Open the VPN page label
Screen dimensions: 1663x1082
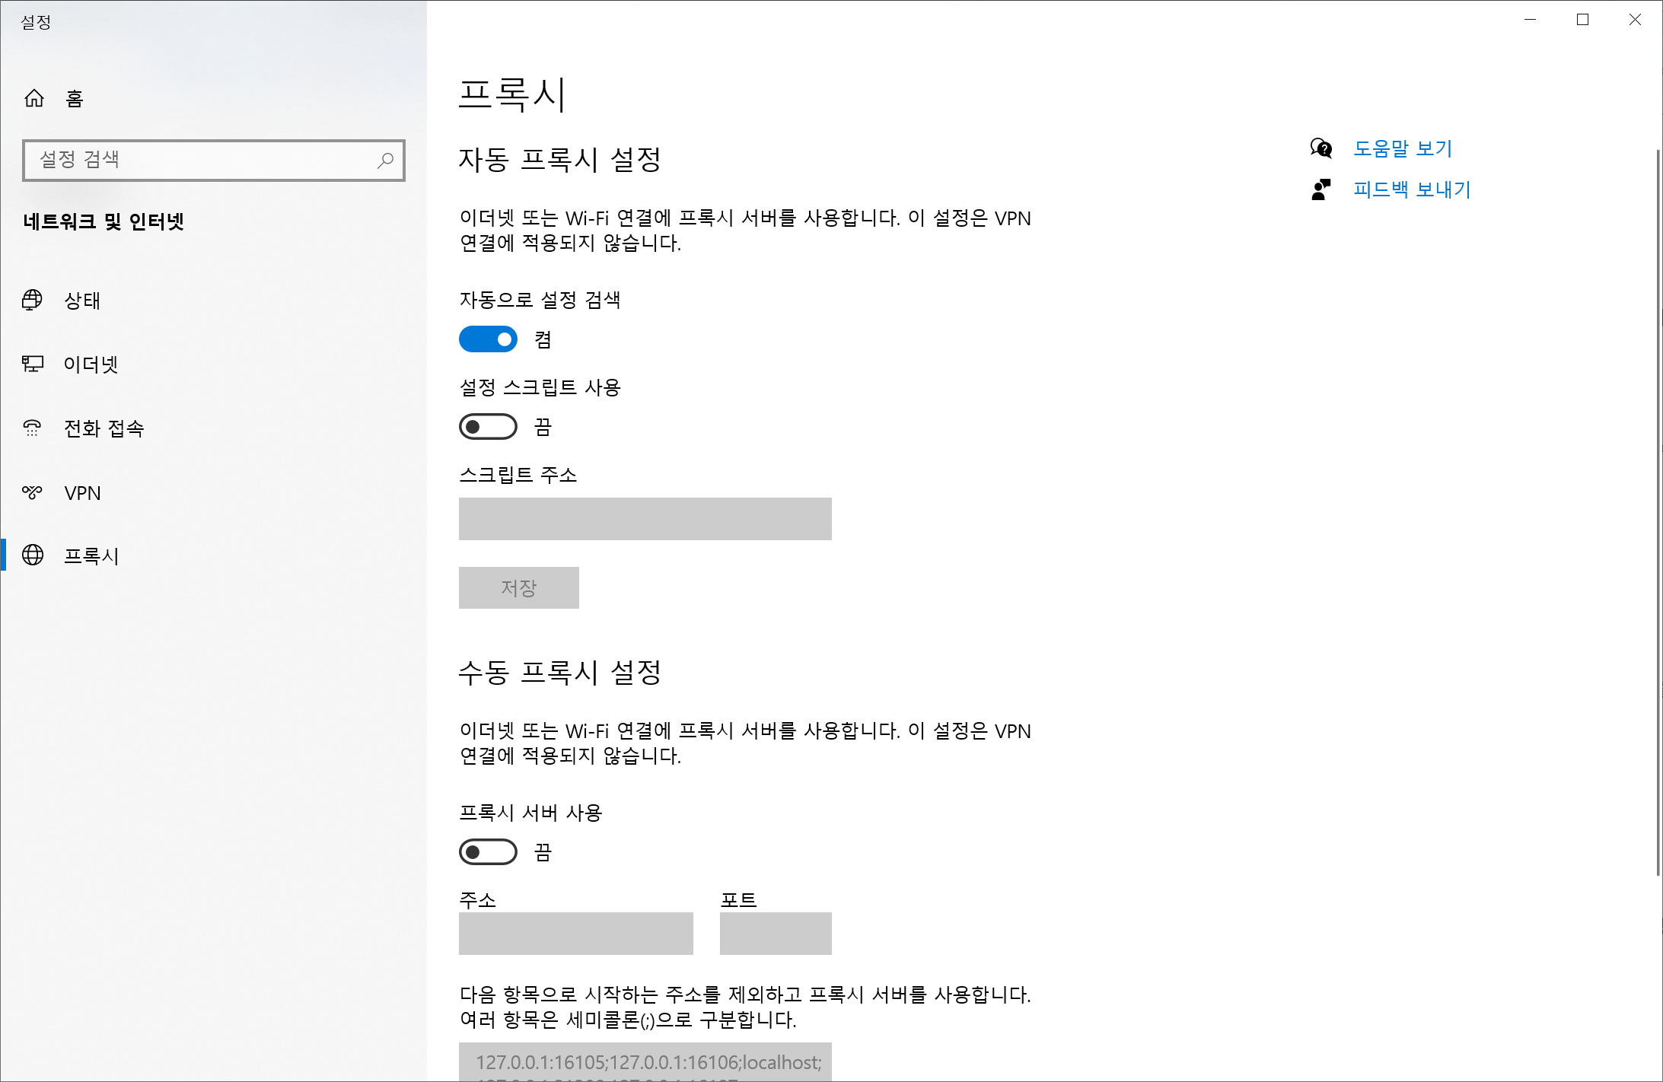pyautogui.click(x=82, y=493)
